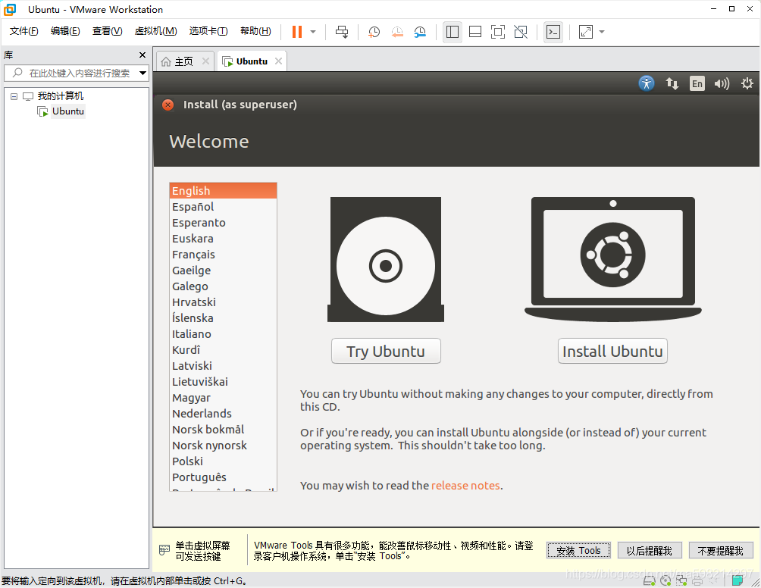
Task: Select Magyar in the language list
Action: [x=224, y=398]
